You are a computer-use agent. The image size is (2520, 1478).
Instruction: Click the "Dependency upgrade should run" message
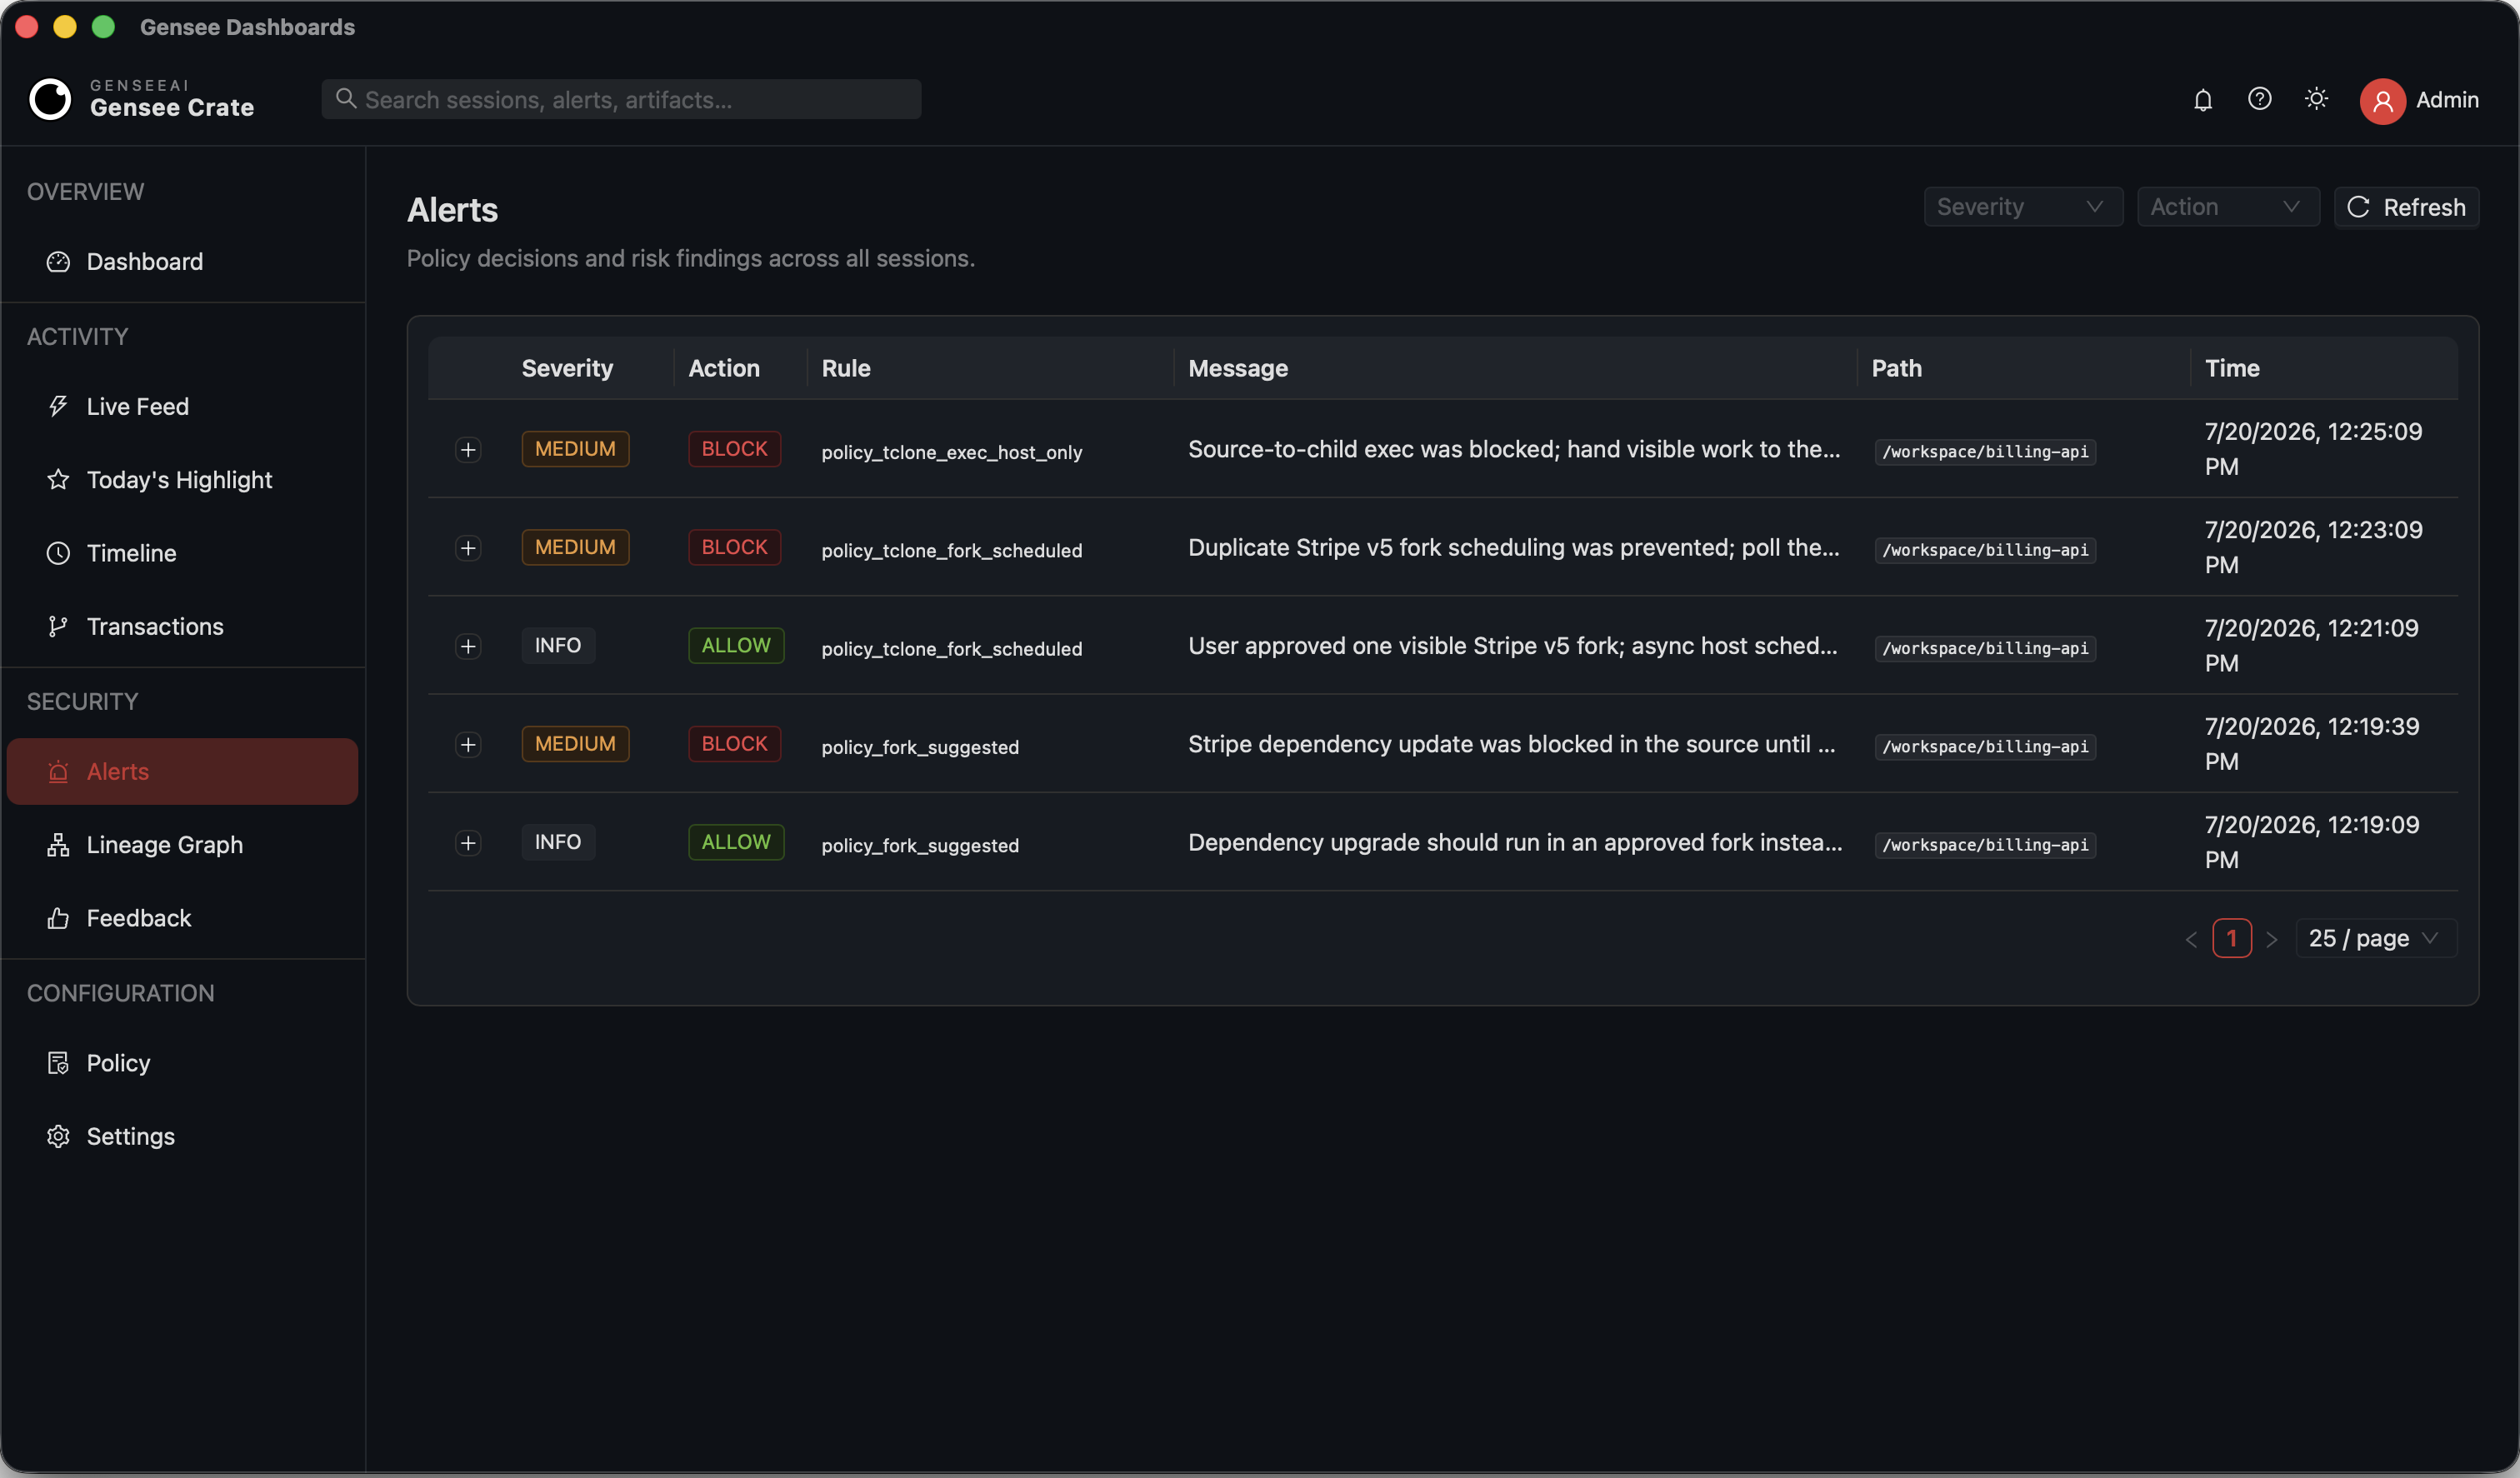click(1515, 842)
